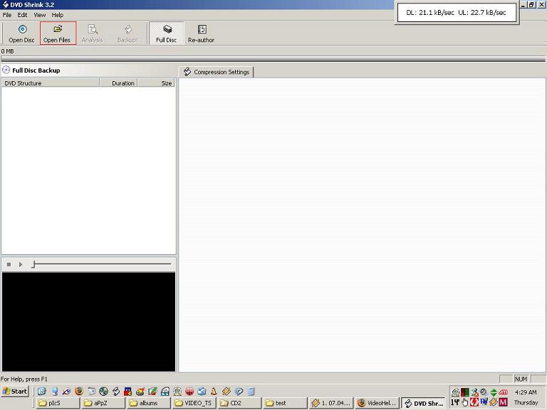Click the Open Disc toolbar button
The height and width of the screenshot is (410, 547).
coord(21,33)
